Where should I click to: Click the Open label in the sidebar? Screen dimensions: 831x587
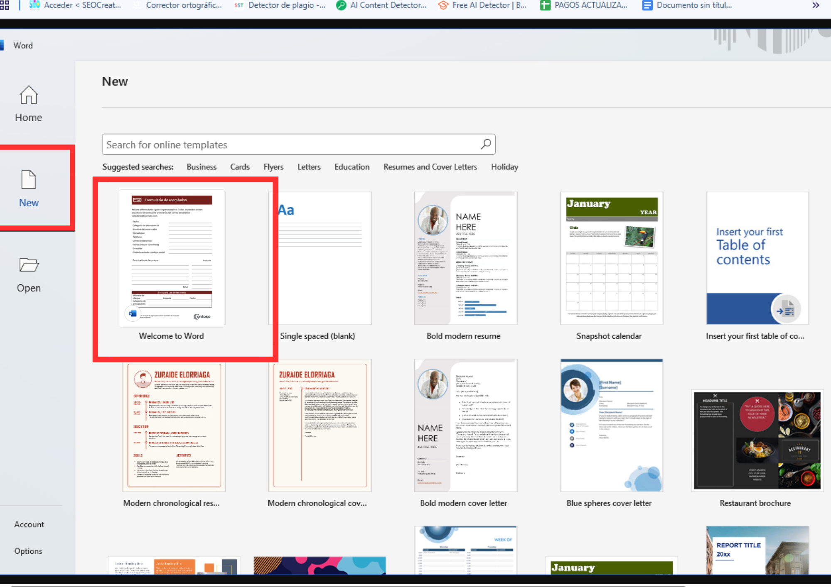pyautogui.click(x=29, y=288)
